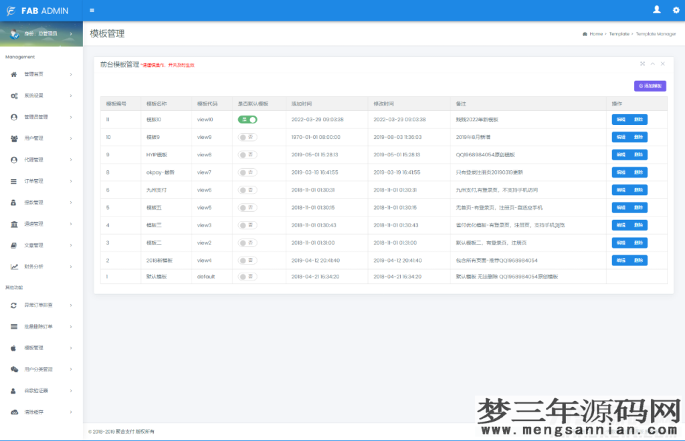Collapse the 前台模板管理 panel
685x441 pixels.
pyautogui.click(x=653, y=63)
